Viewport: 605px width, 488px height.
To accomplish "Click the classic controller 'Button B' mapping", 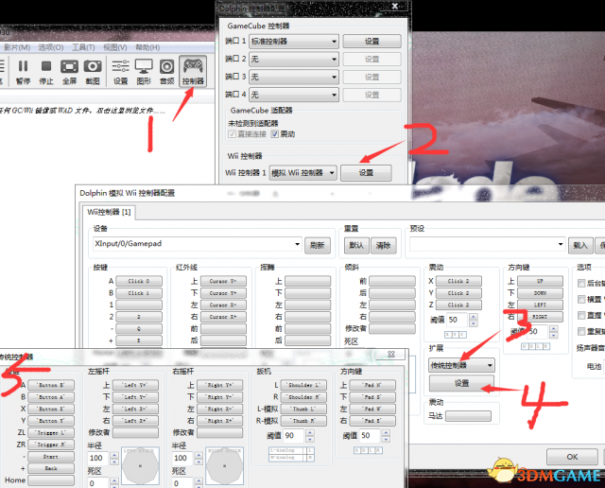I will coord(51,385).
